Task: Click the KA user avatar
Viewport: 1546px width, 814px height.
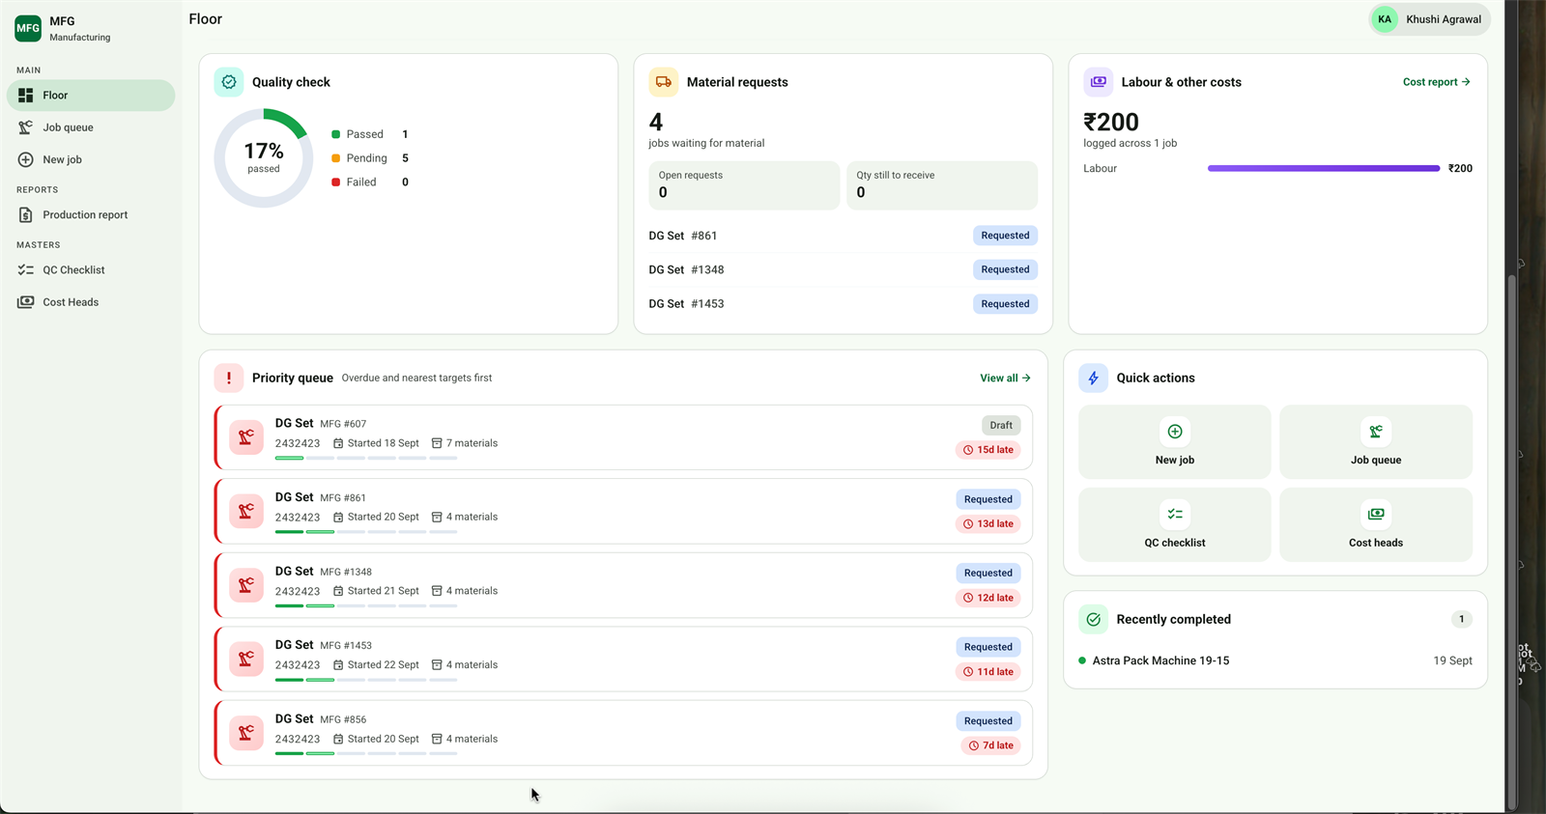Action: point(1385,19)
